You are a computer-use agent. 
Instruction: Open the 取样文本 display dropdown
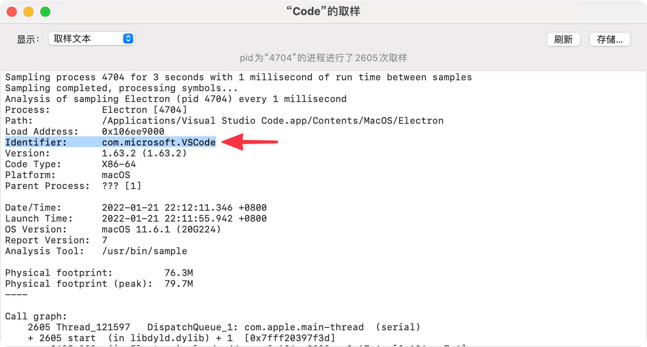(x=91, y=39)
